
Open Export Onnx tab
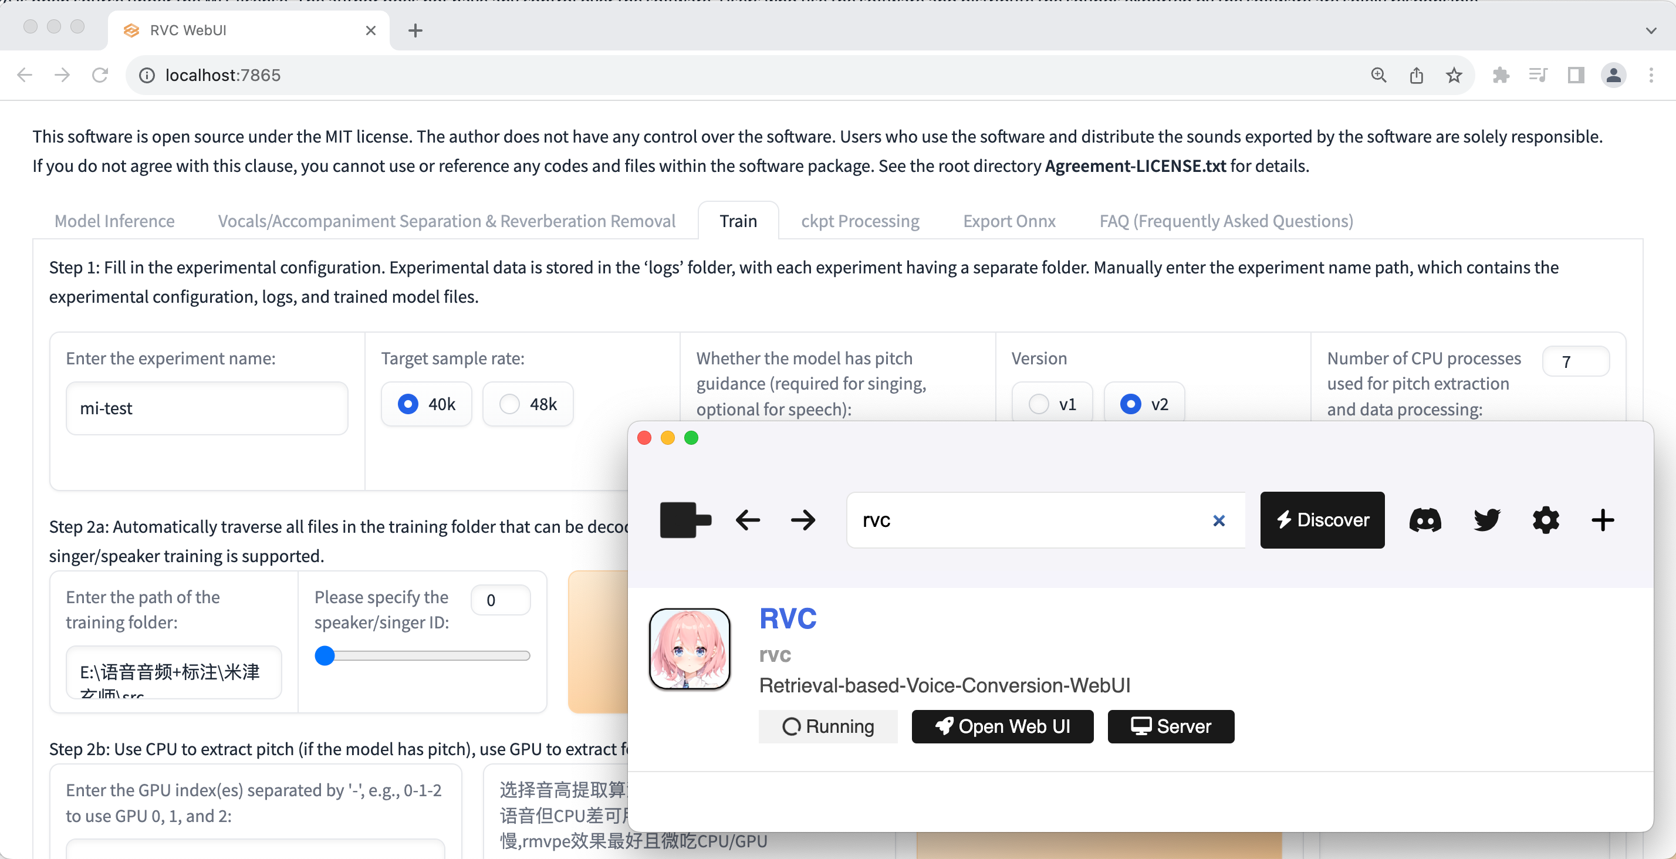(x=1009, y=221)
